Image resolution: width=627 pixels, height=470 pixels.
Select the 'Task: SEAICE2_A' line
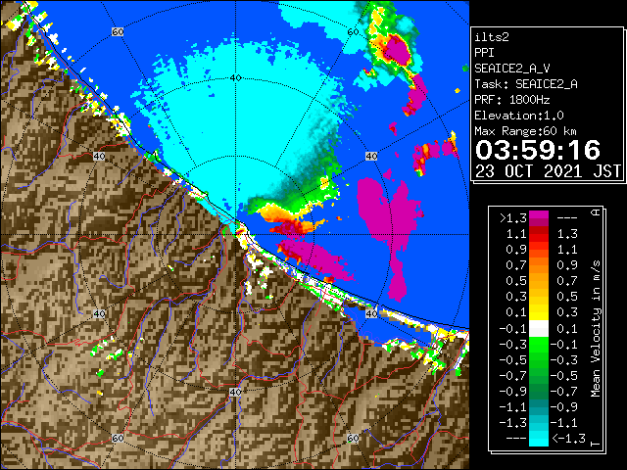pyautogui.click(x=526, y=84)
